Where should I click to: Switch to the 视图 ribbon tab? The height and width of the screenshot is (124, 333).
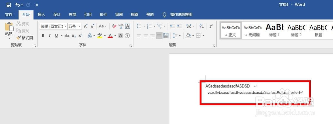[x=135, y=15]
